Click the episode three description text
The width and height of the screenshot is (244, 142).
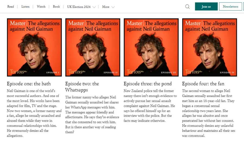pyautogui.click(x=150, y=106)
